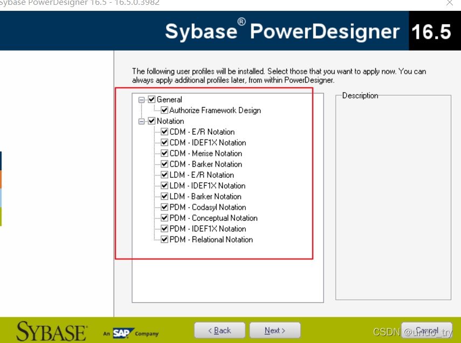Go to previous step with Back
Image resolution: width=461 pixels, height=343 pixels.
(x=219, y=331)
